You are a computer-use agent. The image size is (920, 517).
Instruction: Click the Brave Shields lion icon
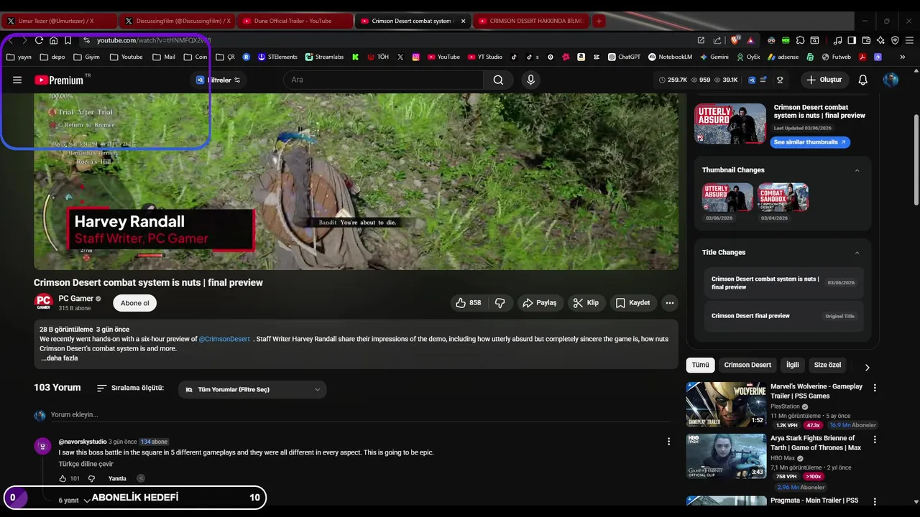click(735, 40)
